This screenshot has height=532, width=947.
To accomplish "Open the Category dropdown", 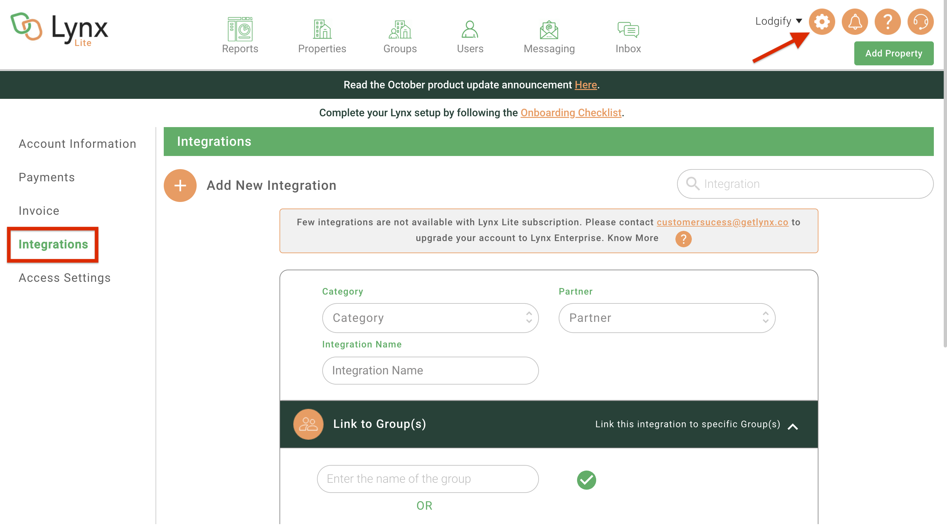I will (x=430, y=318).
